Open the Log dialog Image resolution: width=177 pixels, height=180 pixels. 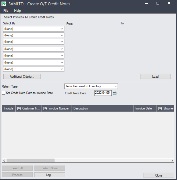tap(50, 175)
